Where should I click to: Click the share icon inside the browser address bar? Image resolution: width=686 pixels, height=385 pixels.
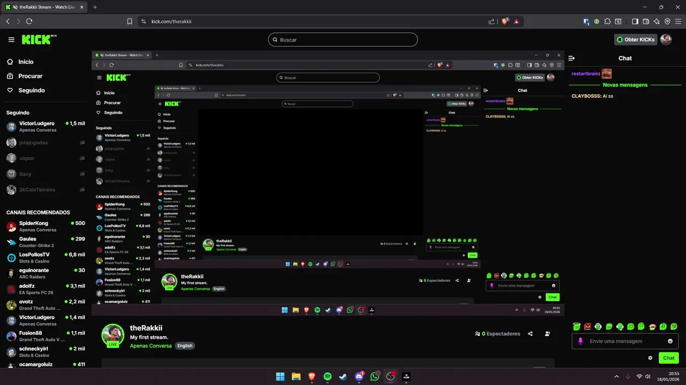(x=491, y=21)
